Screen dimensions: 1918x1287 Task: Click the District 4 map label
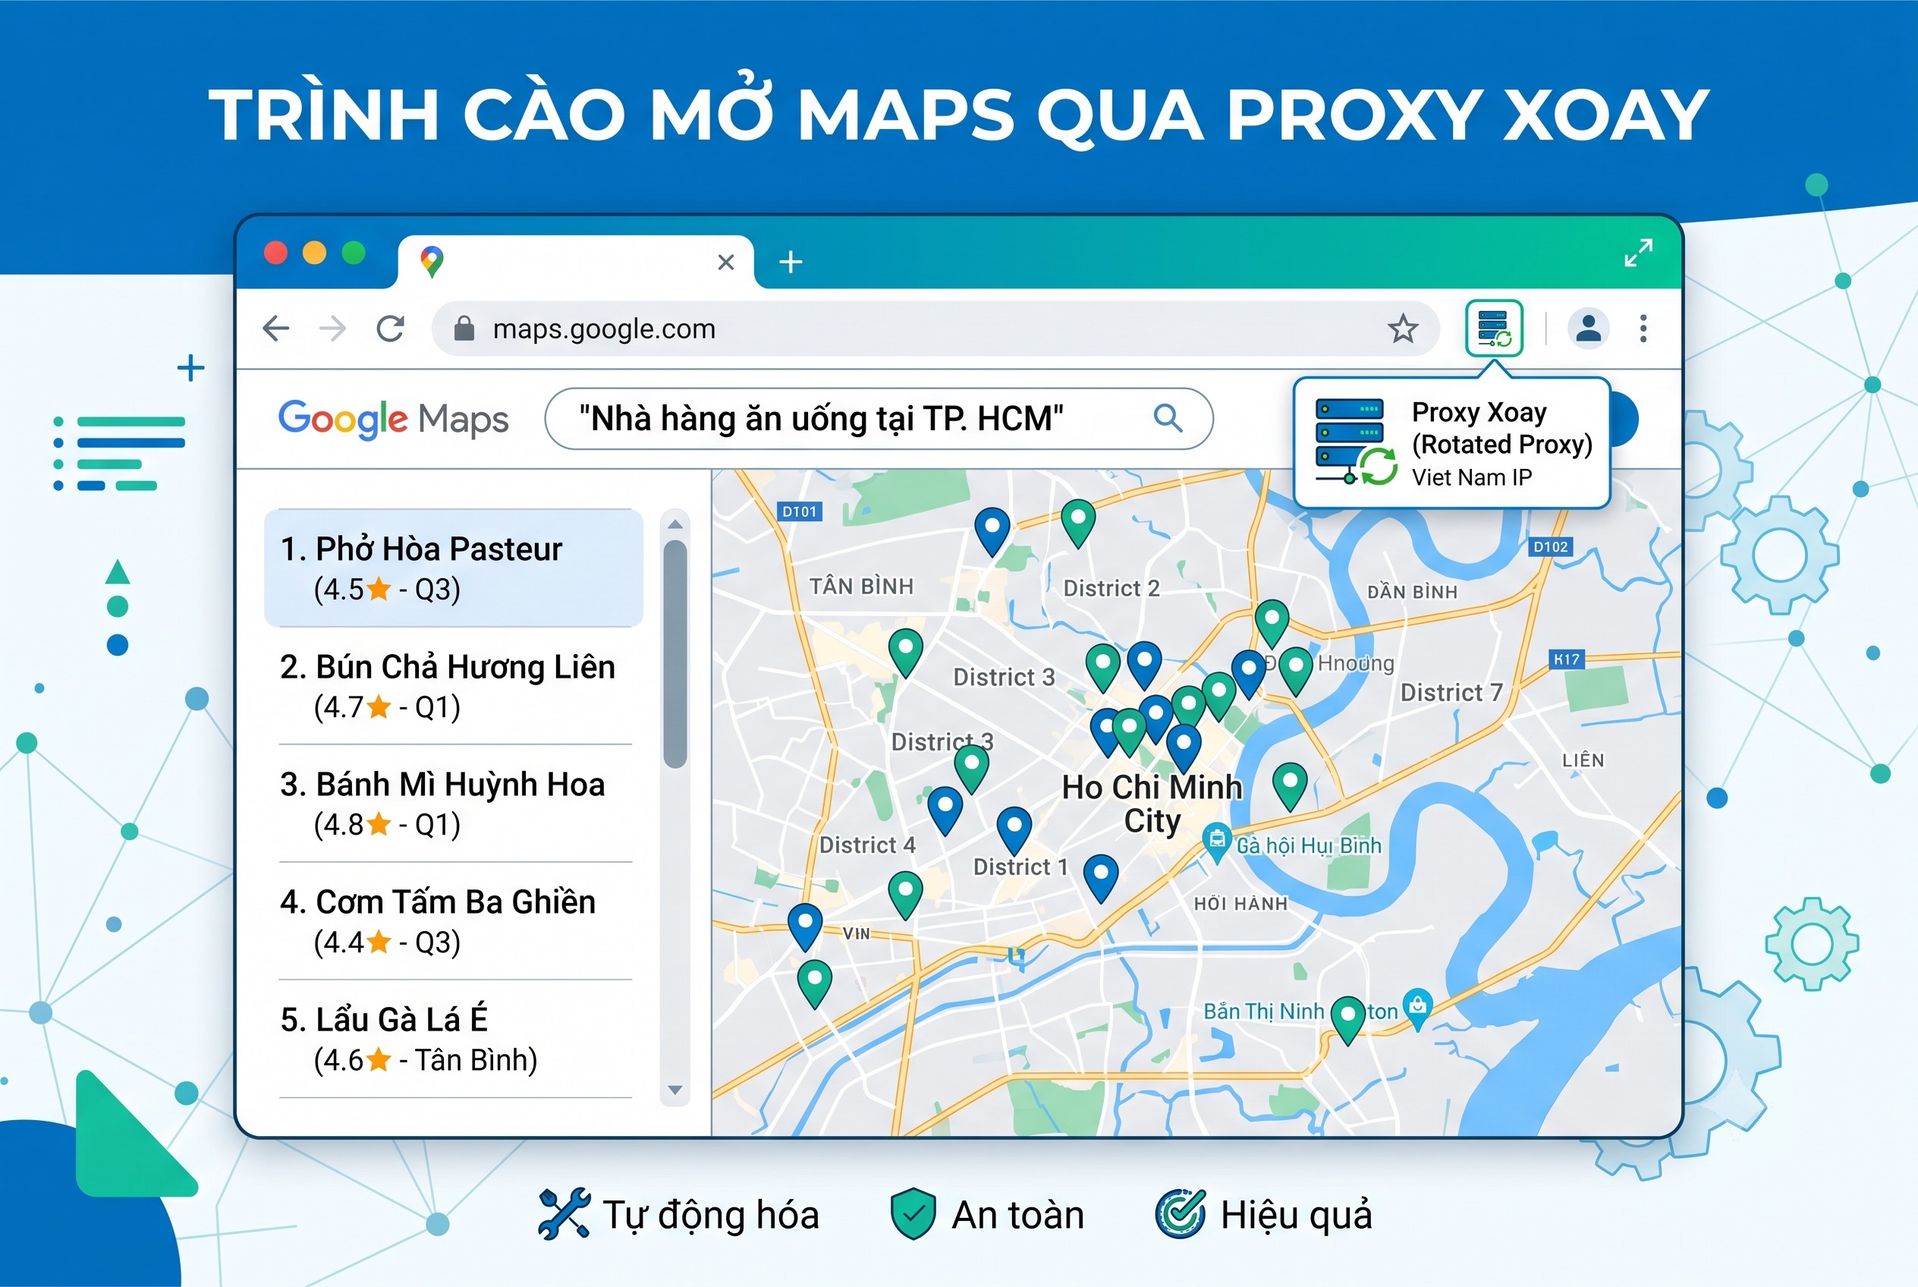pyautogui.click(x=866, y=845)
